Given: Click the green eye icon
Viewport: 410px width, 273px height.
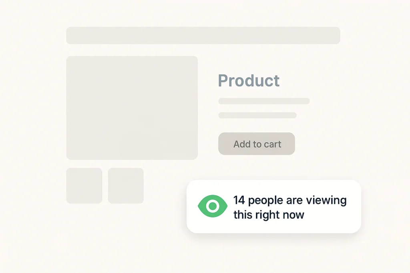Looking at the screenshot, I should (213, 206).
